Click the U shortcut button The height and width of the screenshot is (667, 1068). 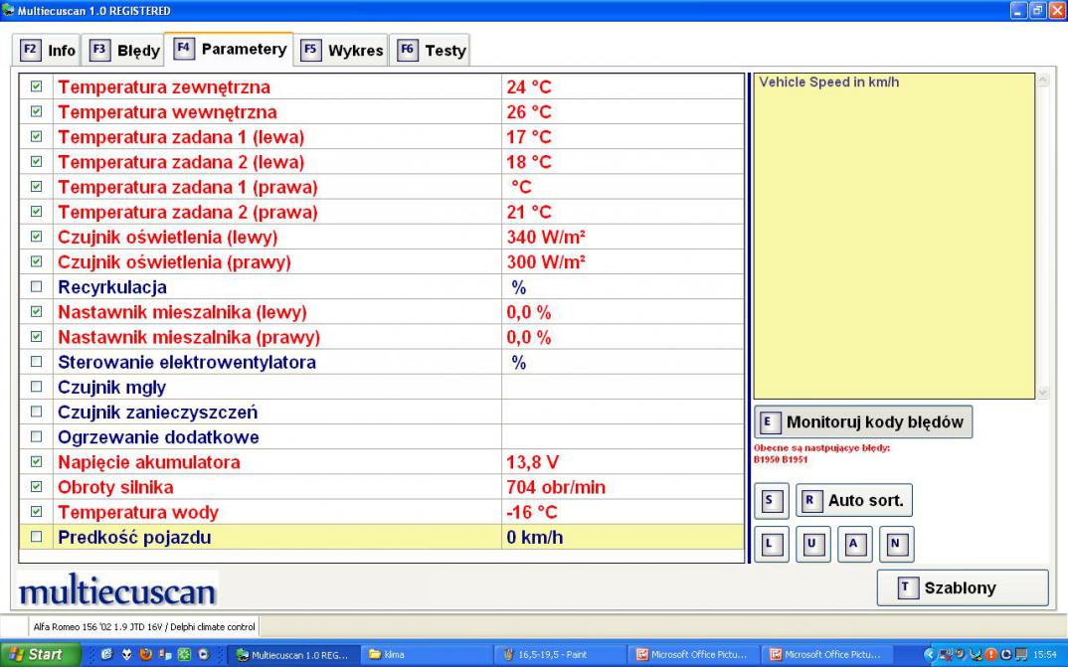(811, 545)
